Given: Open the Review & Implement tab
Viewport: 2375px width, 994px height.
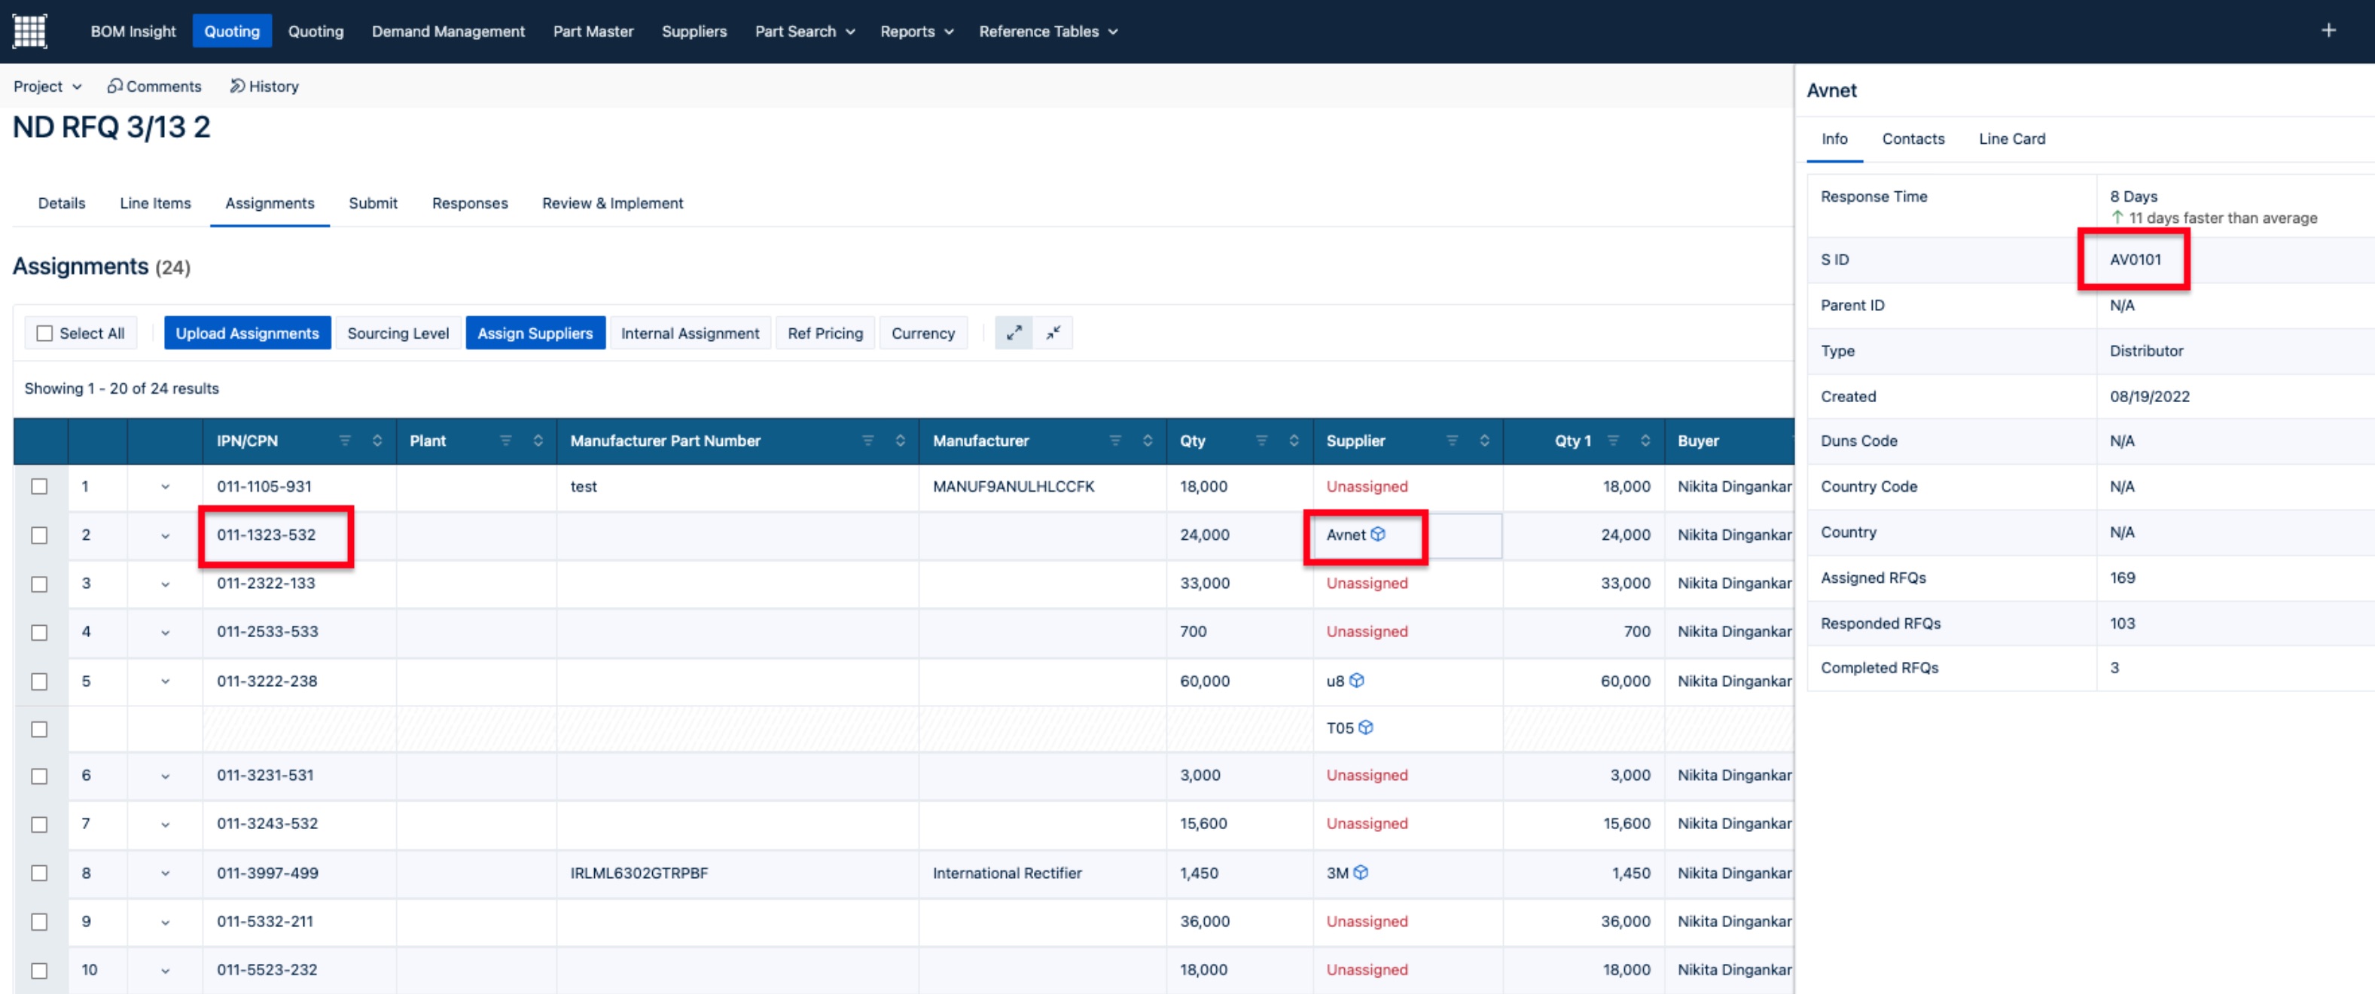Looking at the screenshot, I should click(612, 203).
